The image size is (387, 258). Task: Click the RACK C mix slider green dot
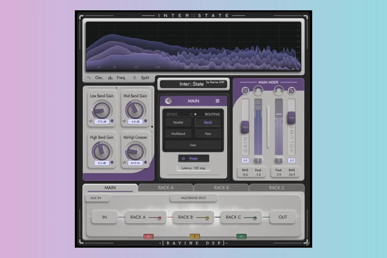point(255,218)
